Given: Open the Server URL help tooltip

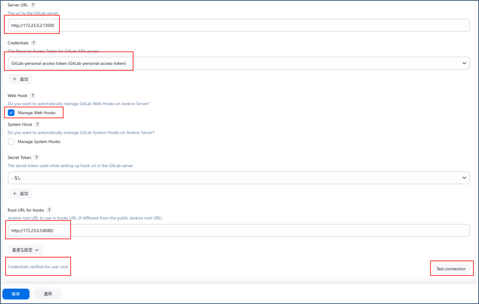Looking at the screenshot, I should coord(32,5).
